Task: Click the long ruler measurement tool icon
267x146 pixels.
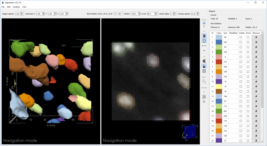Action: [204, 46]
